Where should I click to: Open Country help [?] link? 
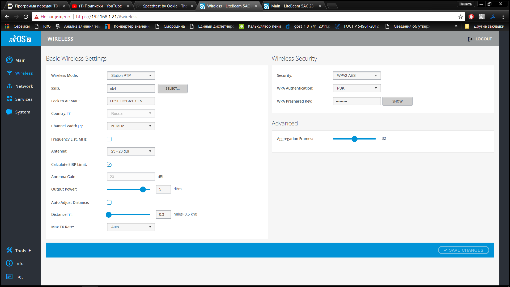69,113
